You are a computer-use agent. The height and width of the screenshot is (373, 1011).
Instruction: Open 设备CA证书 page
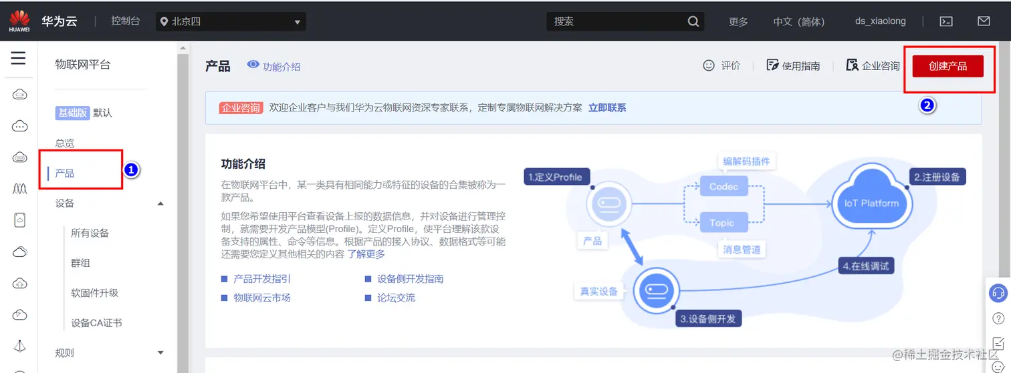(x=96, y=323)
